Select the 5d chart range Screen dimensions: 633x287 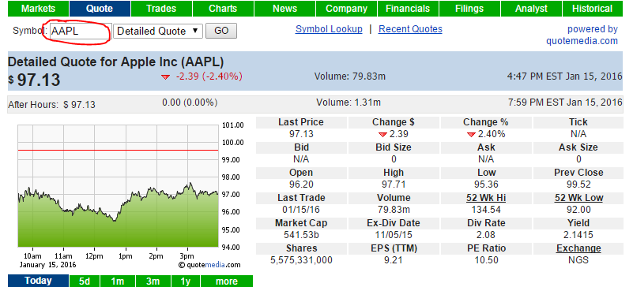[x=85, y=281]
